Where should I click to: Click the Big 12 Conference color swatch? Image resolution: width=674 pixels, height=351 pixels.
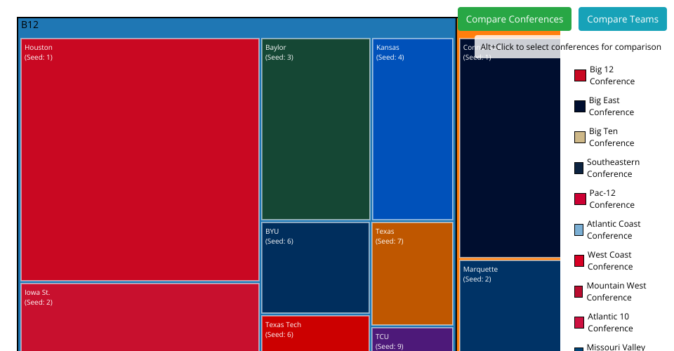(580, 75)
